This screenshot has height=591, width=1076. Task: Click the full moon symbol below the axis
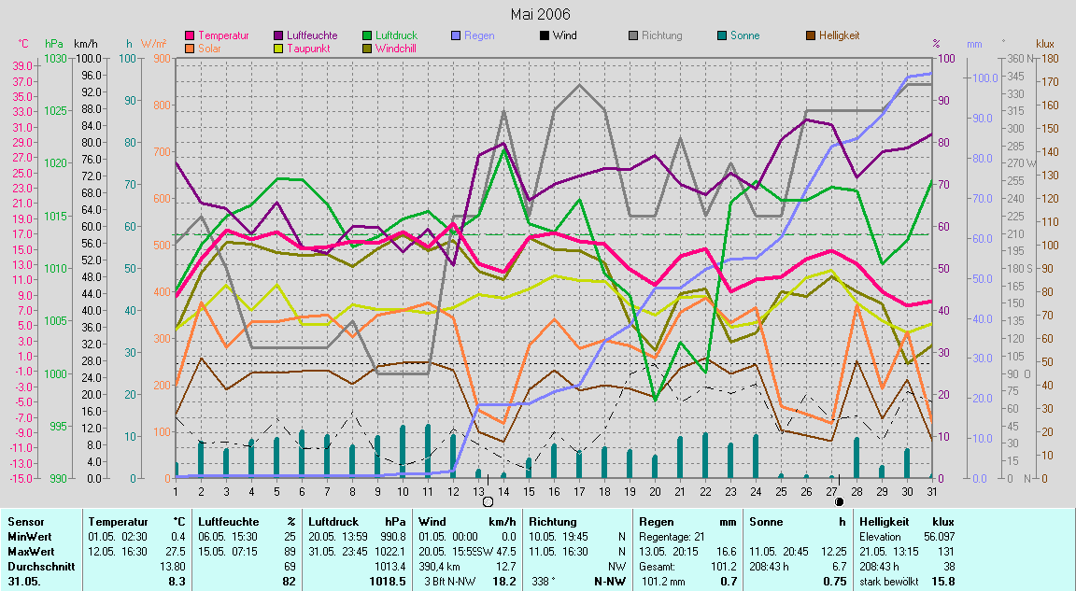tap(487, 502)
